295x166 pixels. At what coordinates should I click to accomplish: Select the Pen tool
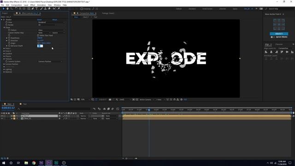pyautogui.click(x=33, y=9)
